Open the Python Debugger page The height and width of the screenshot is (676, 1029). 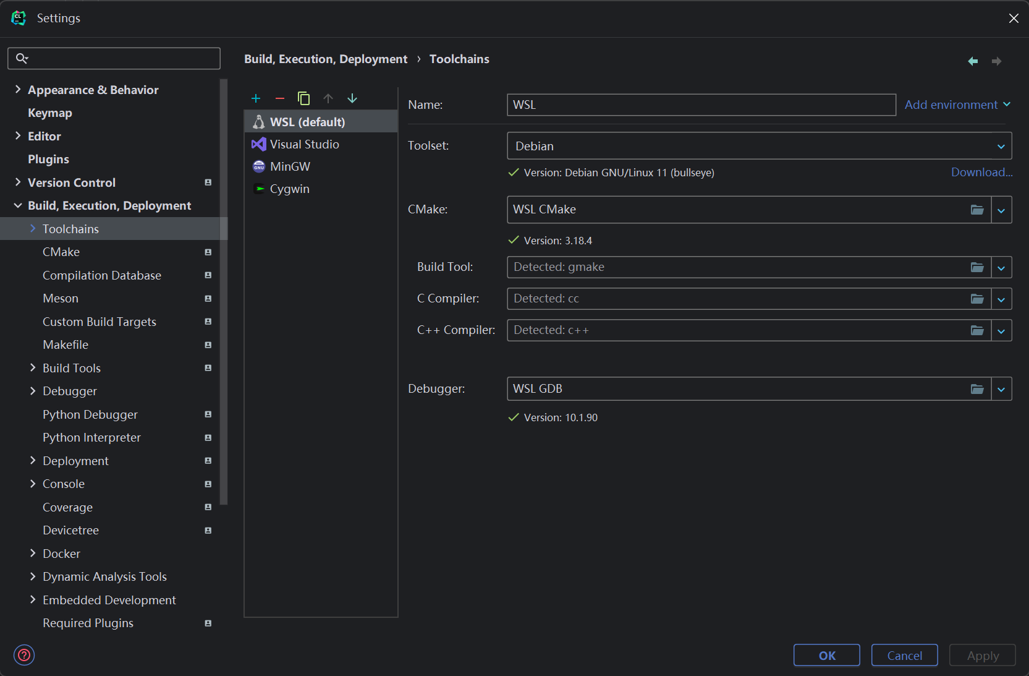coord(90,414)
